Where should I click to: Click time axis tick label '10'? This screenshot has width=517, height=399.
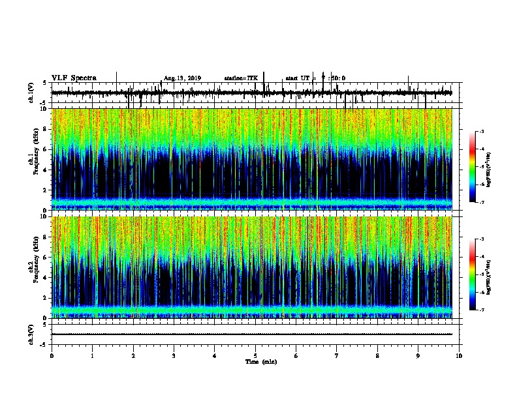[459, 356]
